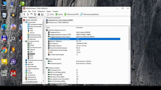Open the Файл menu

[25, 11]
